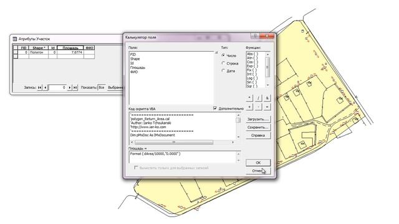Viewport: 399px width, 224px height.
Task: Click ФИО column header in table
Action: [x=89, y=48]
